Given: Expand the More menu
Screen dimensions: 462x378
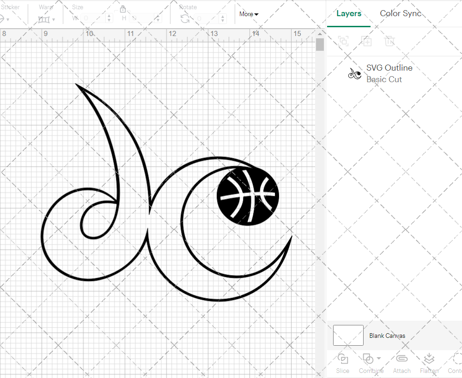Looking at the screenshot, I should click(x=248, y=14).
